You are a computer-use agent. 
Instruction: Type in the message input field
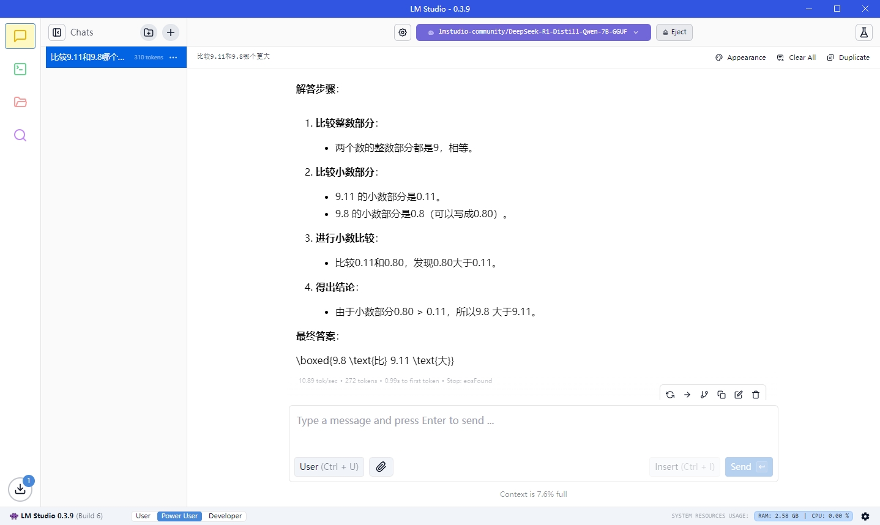pyautogui.click(x=532, y=428)
